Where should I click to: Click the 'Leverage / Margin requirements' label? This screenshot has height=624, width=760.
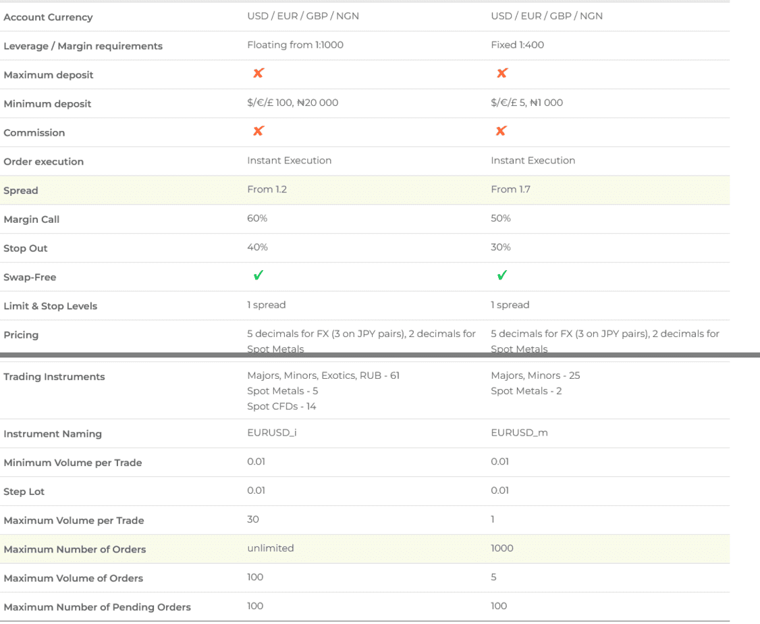[x=83, y=46]
